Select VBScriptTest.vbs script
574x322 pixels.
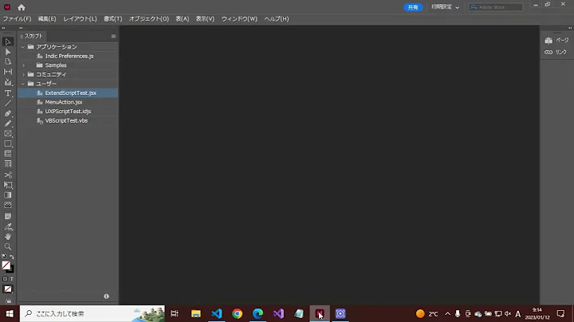click(69, 120)
